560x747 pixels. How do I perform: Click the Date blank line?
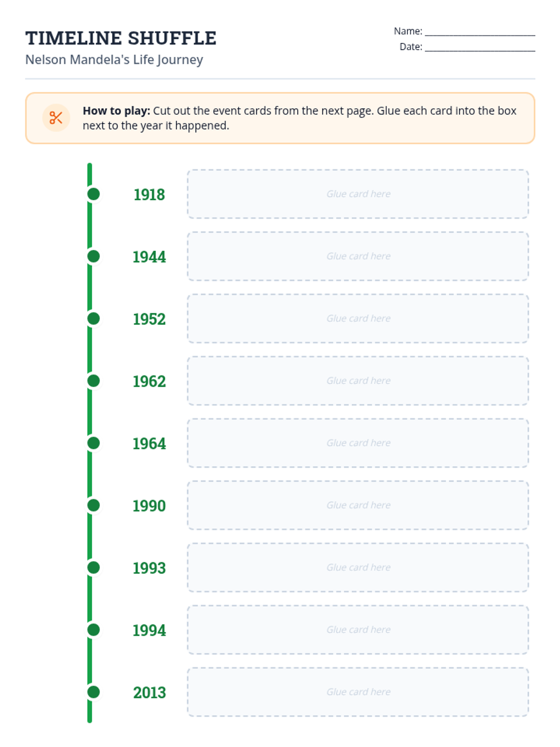[x=480, y=48]
